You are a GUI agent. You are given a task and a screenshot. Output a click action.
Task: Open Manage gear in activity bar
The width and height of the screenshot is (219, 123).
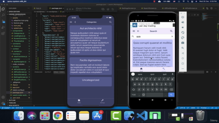click(3, 103)
